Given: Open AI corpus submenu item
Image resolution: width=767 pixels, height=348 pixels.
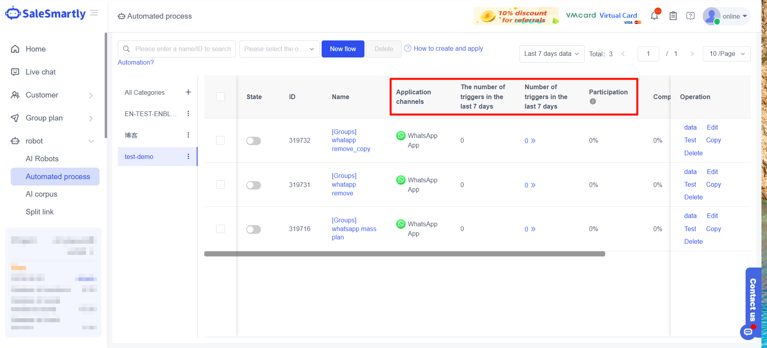Looking at the screenshot, I should point(41,194).
